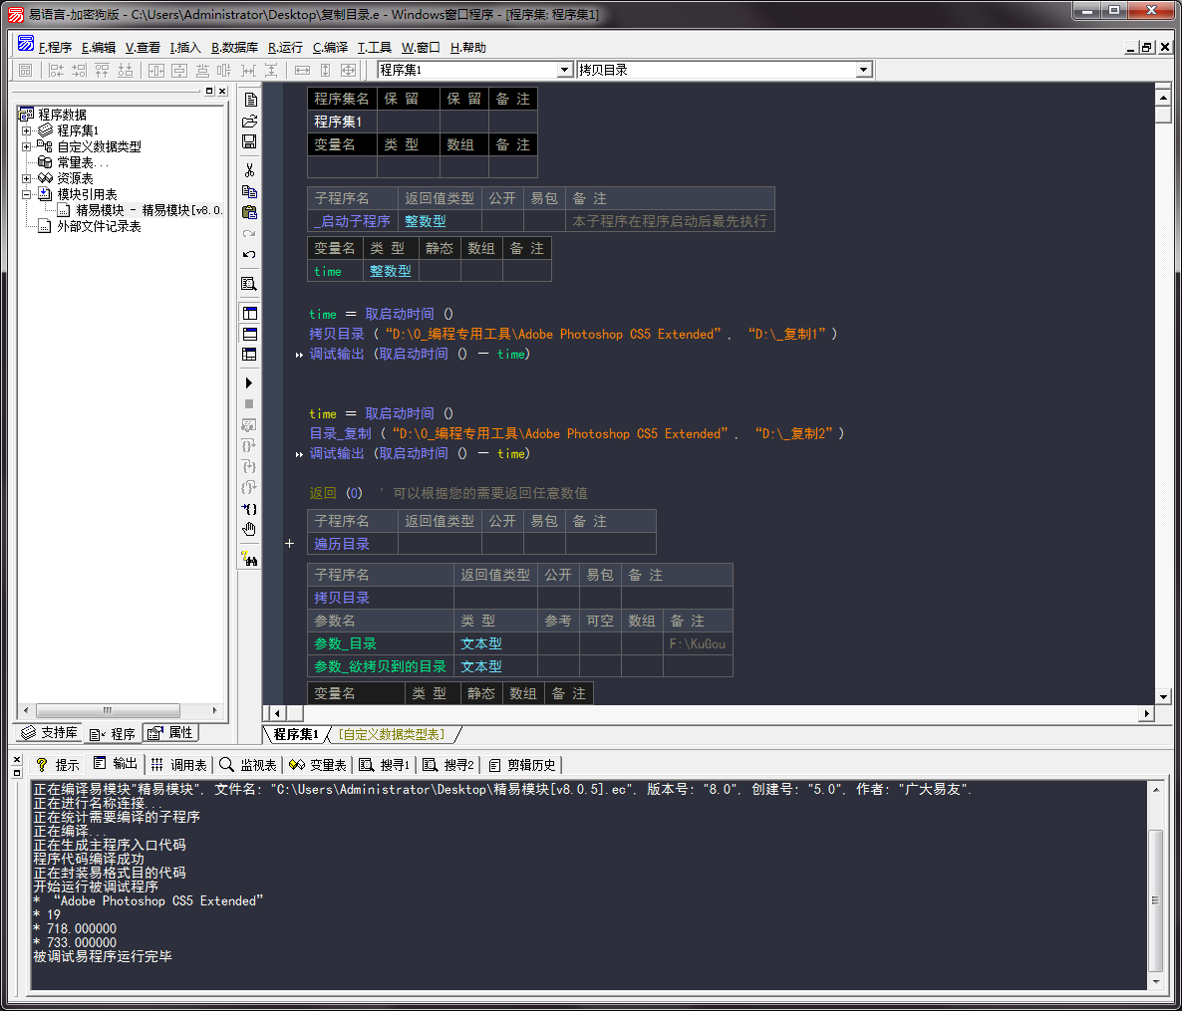
Task: Click the tree panel horizontal scrollbar thumb
Action: [108, 710]
